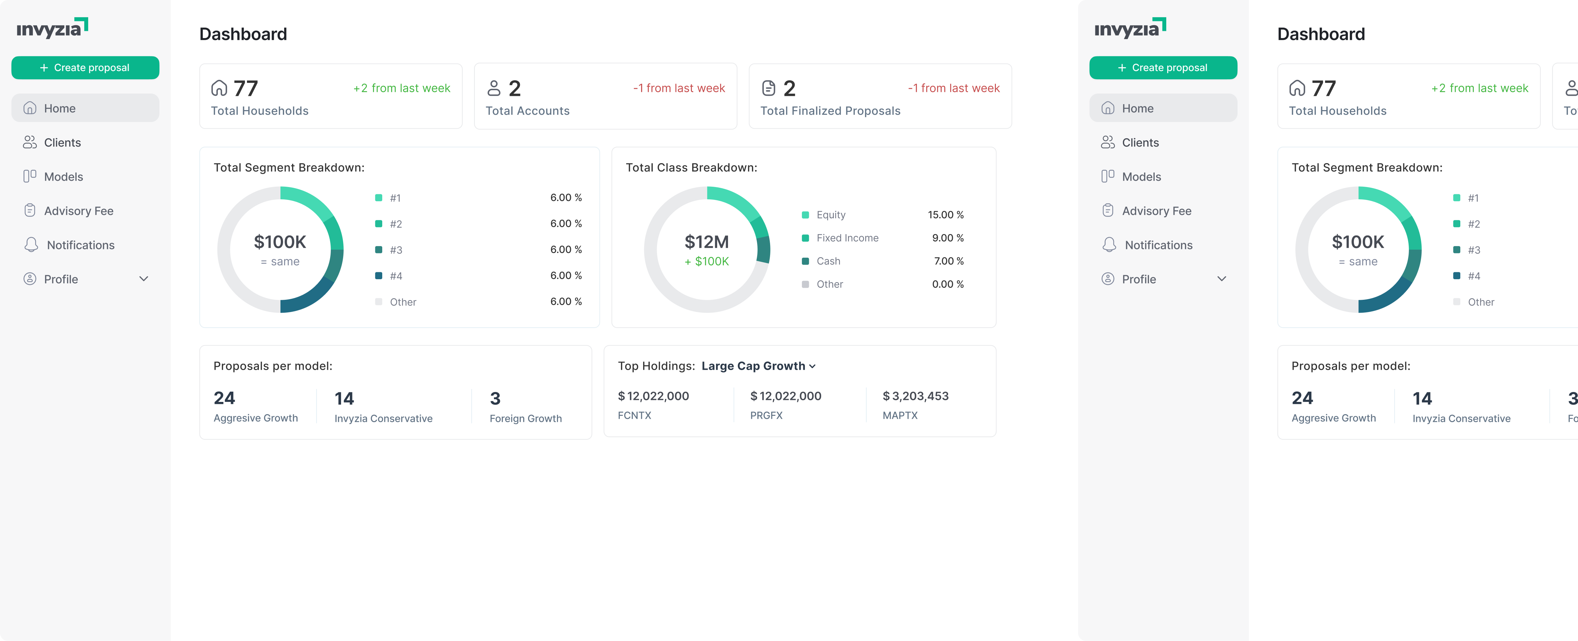This screenshot has width=1578, height=641.
Task: Go to Advisory Fee in left sidebar
Action: tap(79, 211)
